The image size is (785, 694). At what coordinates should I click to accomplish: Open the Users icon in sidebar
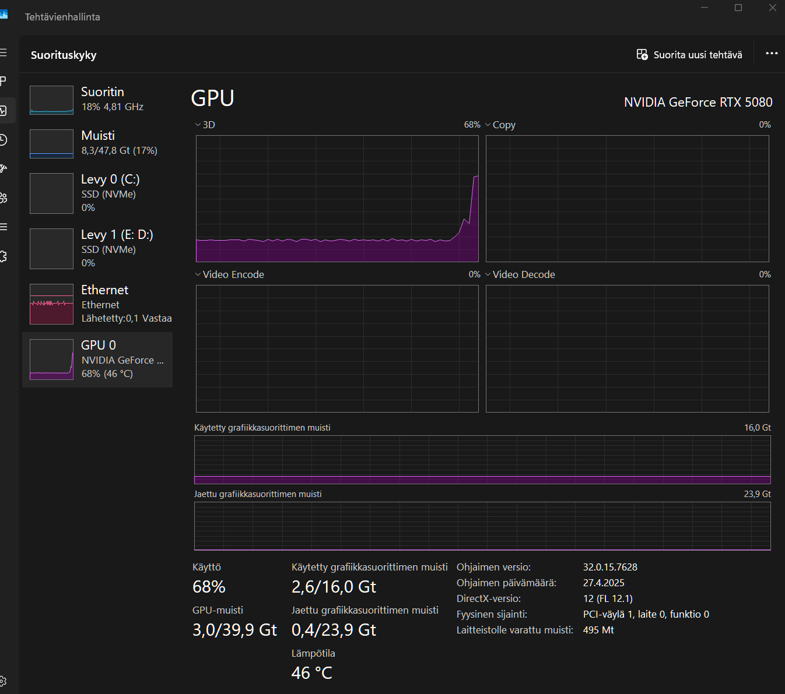pos(3,198)
